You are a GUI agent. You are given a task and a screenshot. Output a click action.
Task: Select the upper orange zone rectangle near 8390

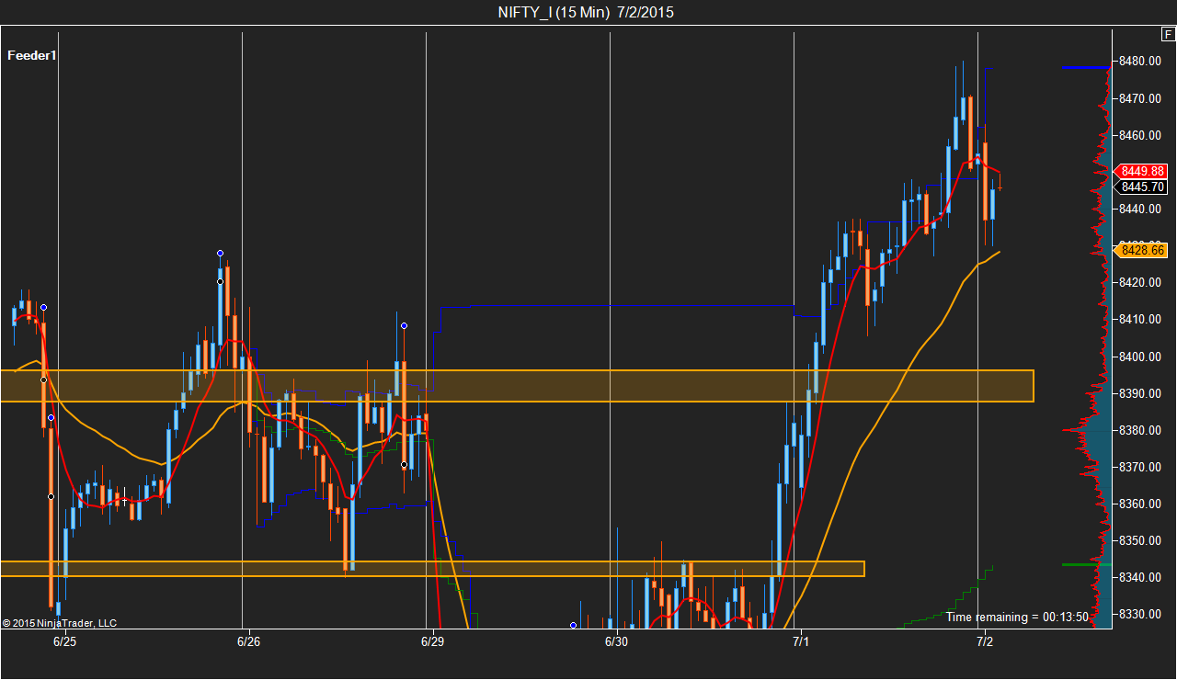tap(517, 386)
